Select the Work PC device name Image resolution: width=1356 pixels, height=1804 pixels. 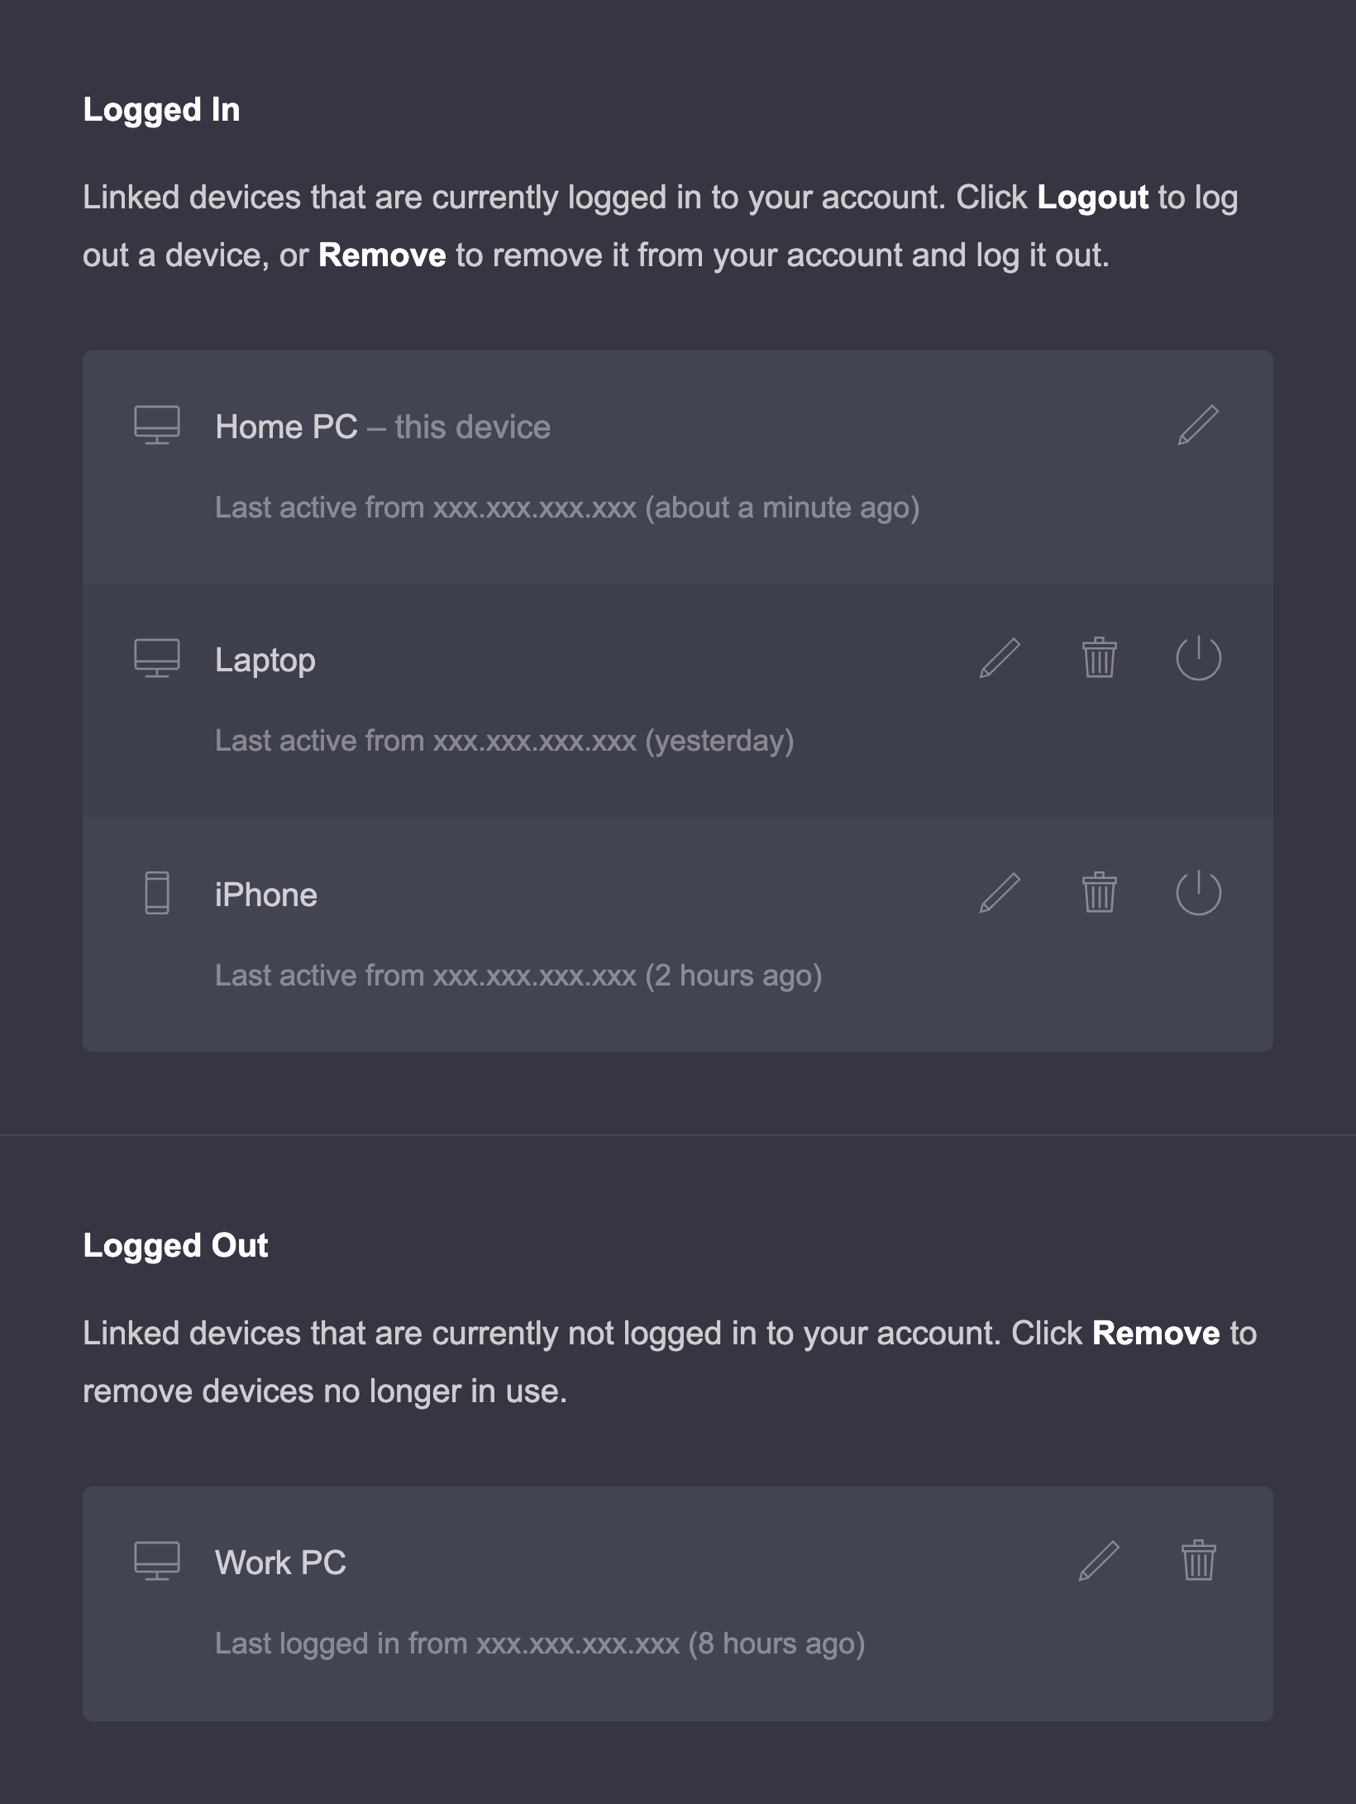point(280,1563)
